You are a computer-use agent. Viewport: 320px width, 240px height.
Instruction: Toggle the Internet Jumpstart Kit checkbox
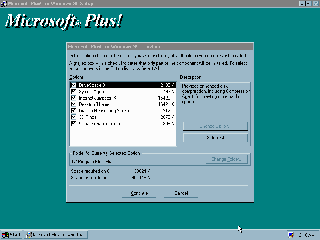[x=74, y=98]
